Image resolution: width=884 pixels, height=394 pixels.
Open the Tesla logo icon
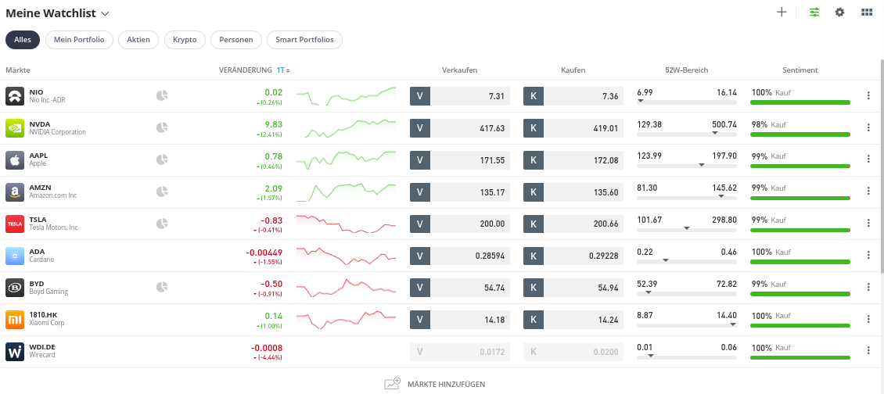click(15, 224)
